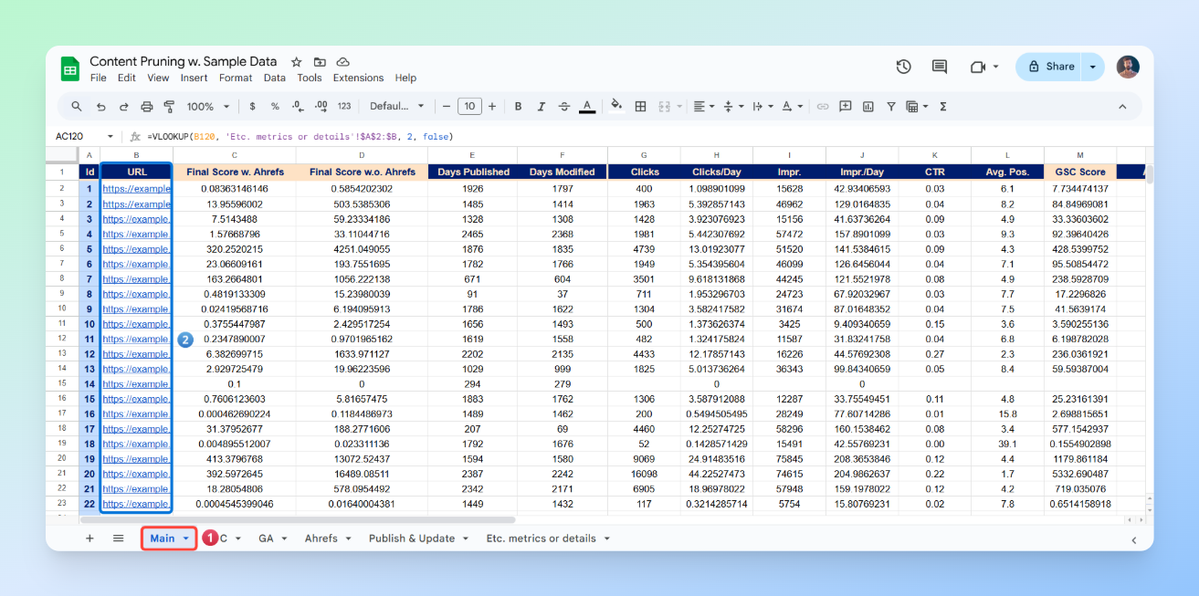Screen dimensions: 1199x596
Task: Open the zoom 100% dropdown
Action: pos(206,107)
